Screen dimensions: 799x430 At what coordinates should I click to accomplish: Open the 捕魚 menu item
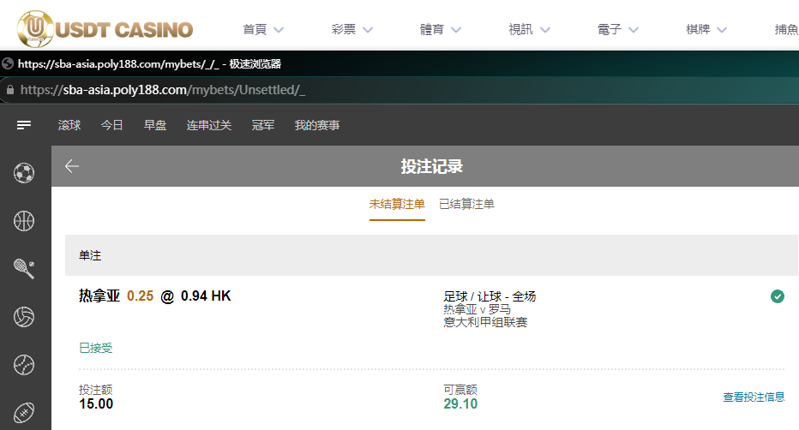(x=786, y=29)
